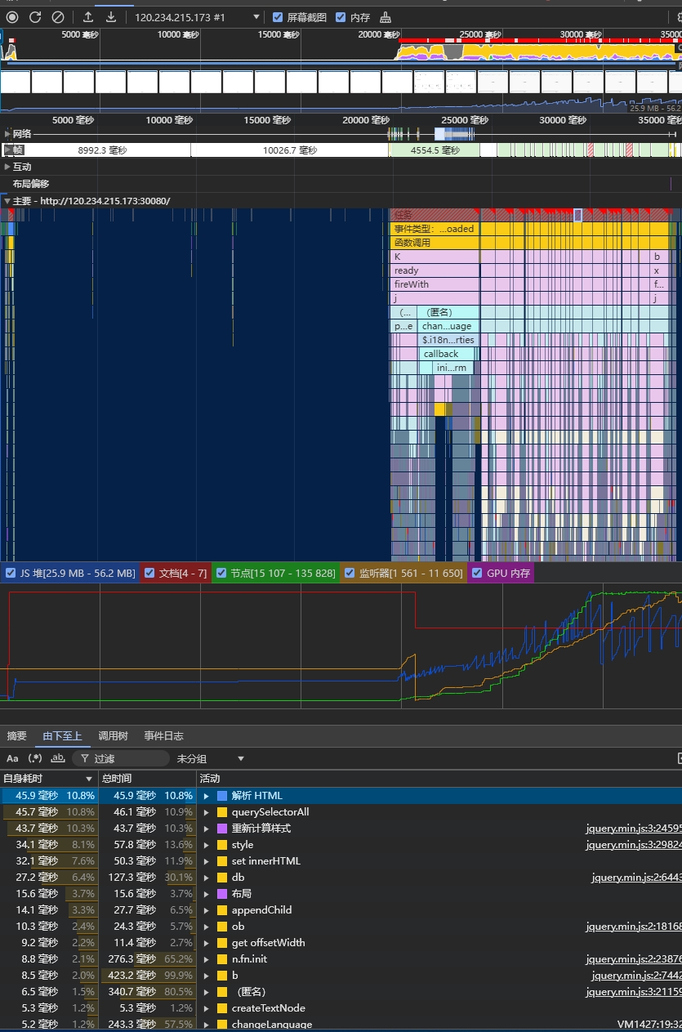Switch to the 由下至上 tab

click(x=62, y=735)
